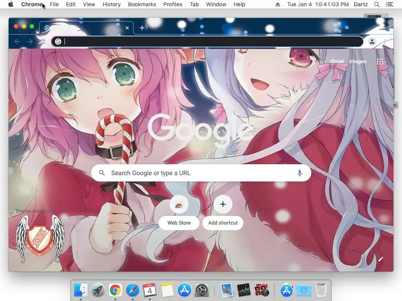Focus the Chrome address bar
Viewport: 402px width, 301px height.
click(207, 42)
